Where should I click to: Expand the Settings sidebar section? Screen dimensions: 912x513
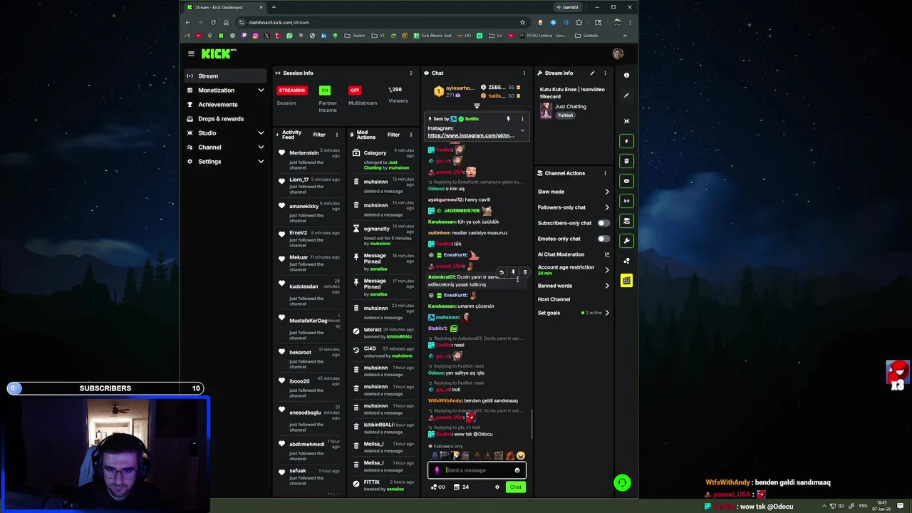(x=261, y=162)
